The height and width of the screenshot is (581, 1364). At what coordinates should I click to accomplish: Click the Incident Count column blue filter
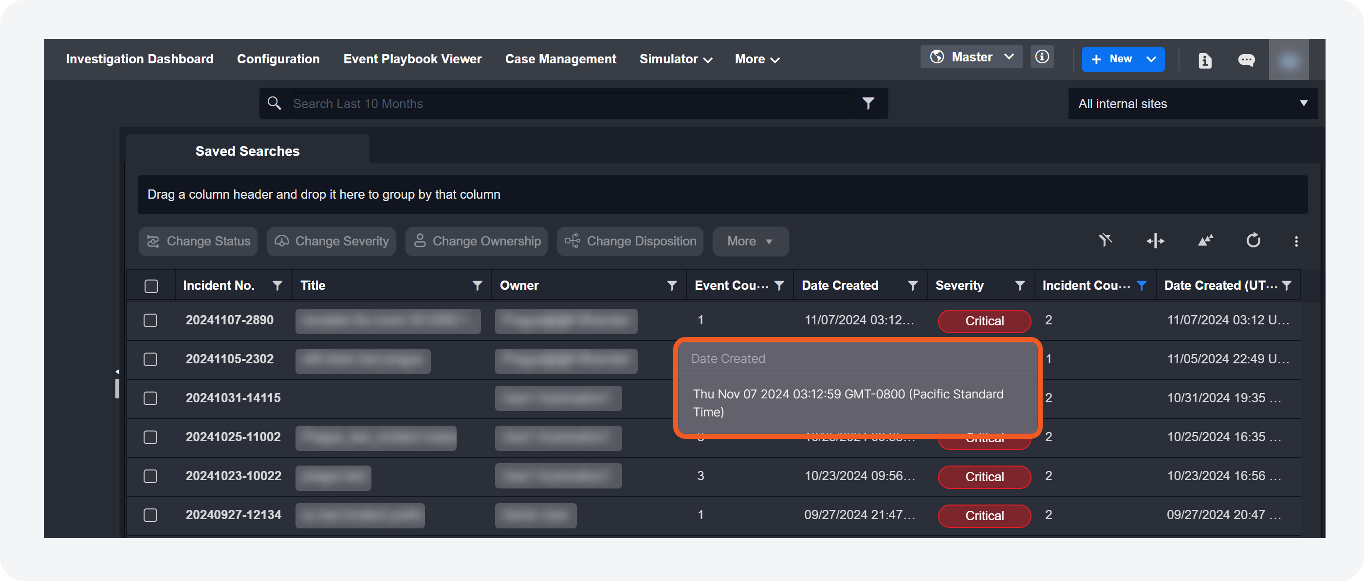point(1142,286)
